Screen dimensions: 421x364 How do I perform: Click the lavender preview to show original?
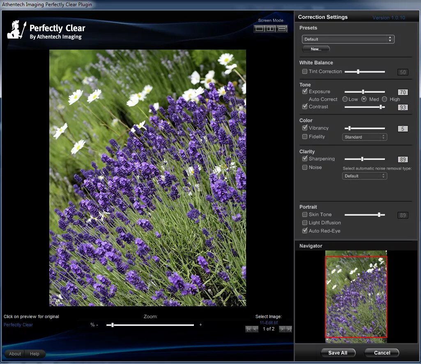pyautogui.click(x=147, y=178)
